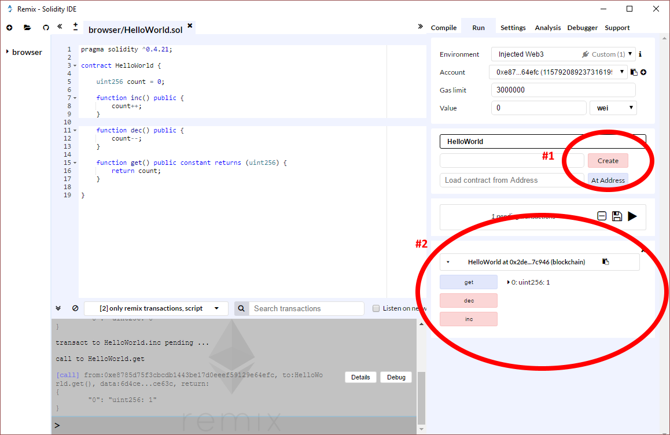Viewport: 670px width, 435px height.
Task: Go to the Analysis tab
Action: coord(548,28)
